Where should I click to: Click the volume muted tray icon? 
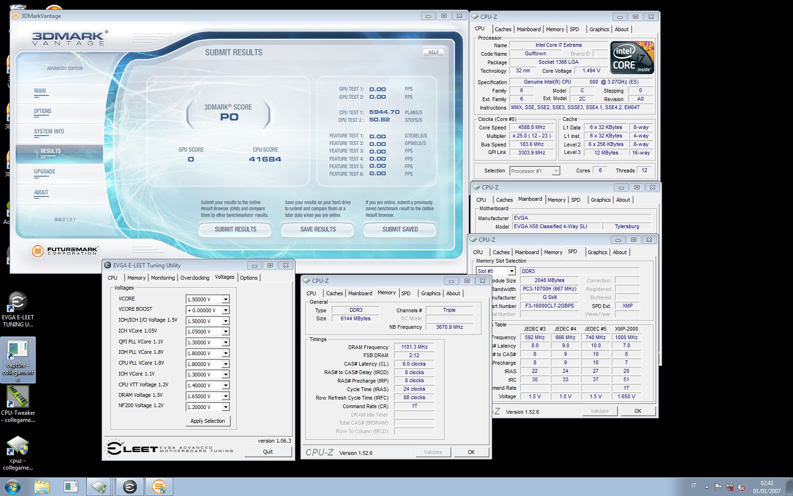[x=741, y=487]
